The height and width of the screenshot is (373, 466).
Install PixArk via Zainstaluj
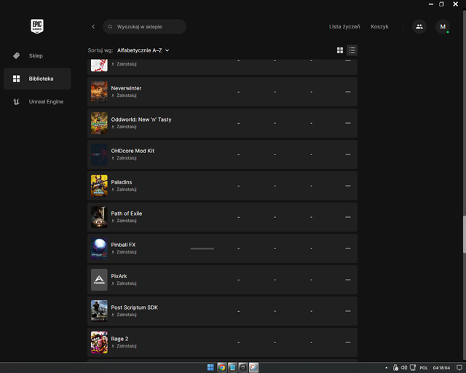(124, 283)
